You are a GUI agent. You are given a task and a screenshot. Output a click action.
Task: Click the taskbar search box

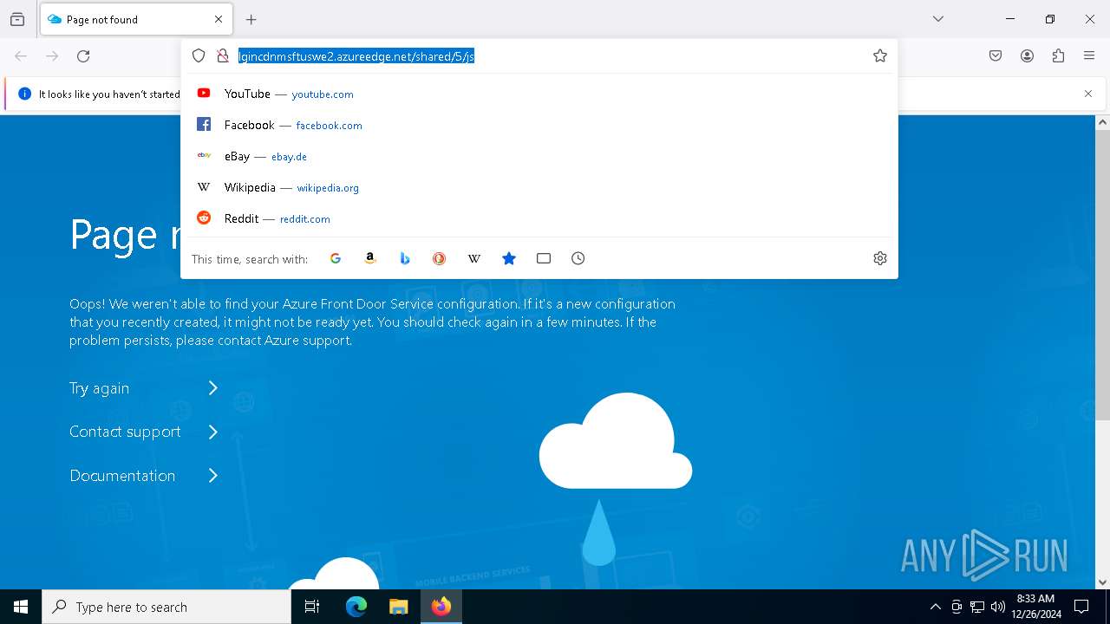pyautogui.click(x=166, y=607)
